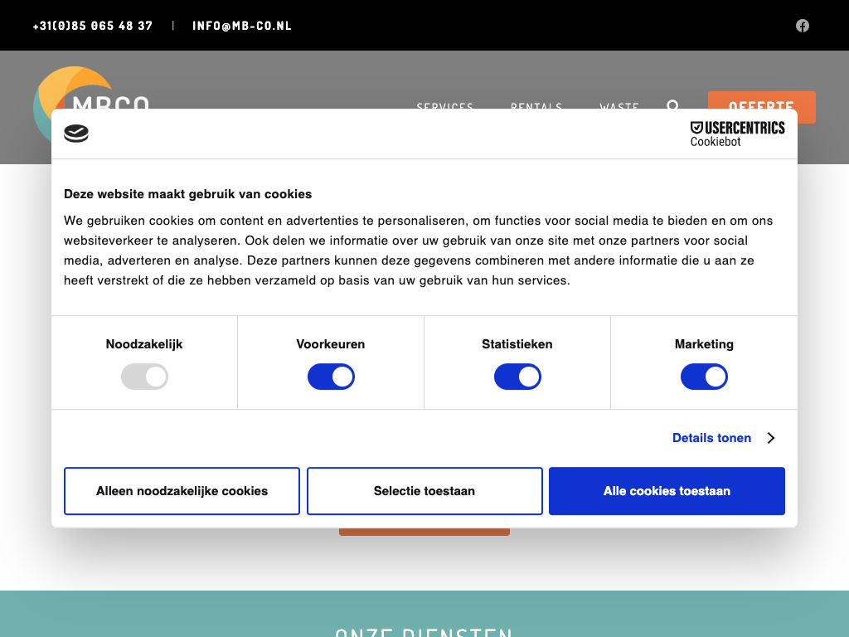Disable the Voorkeuren cookies switch
This screenshot has height=637, width=849.
click(x=331, y=377)
